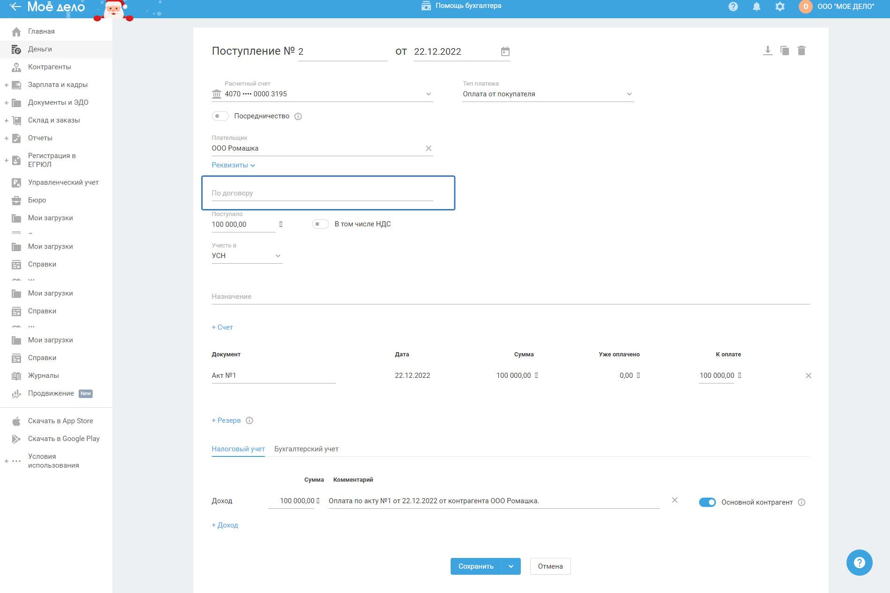Click the copy document icon
The image size is (890, 593).
coord(785,51)
